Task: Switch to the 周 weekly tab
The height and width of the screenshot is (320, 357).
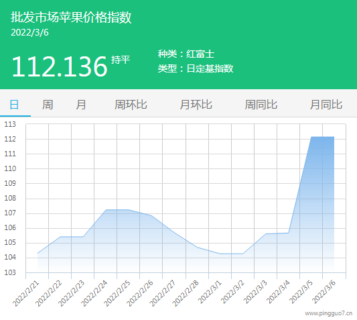Action: [48, 105]
